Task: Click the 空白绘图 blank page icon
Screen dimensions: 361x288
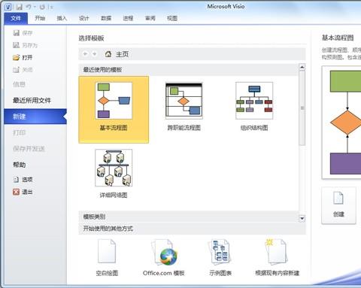Action: pos(107,251)
